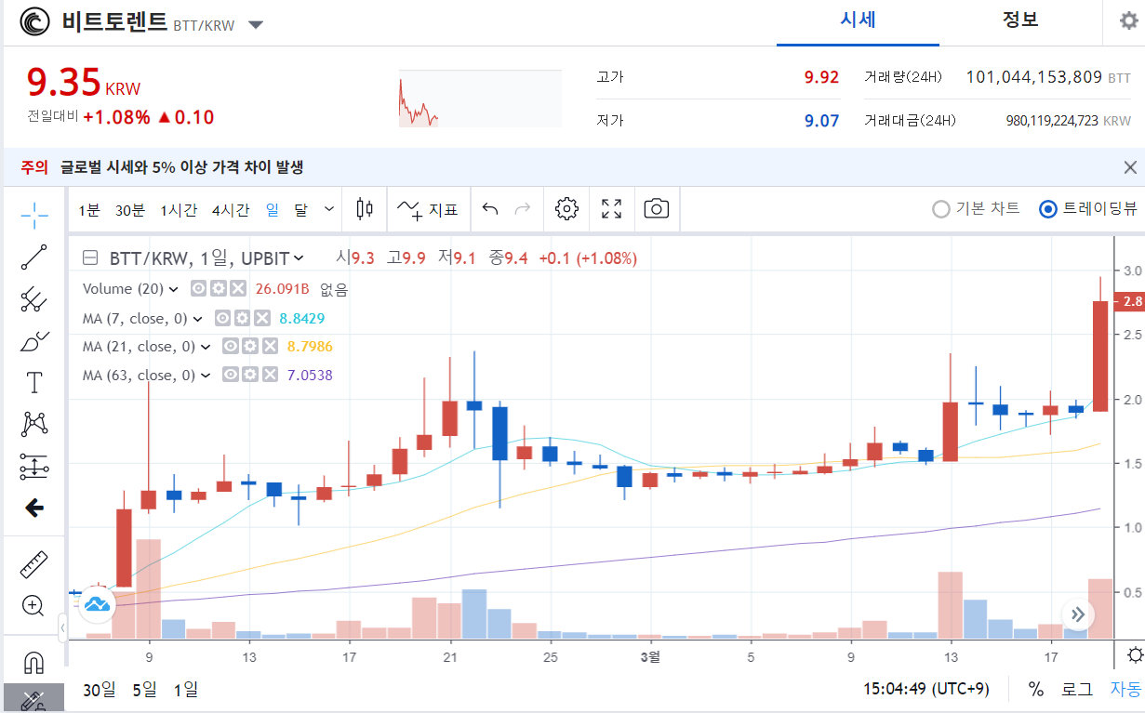1145x713 pixels.
Task: Open chart settings gear in toolbar
Action: coord(566,209)
